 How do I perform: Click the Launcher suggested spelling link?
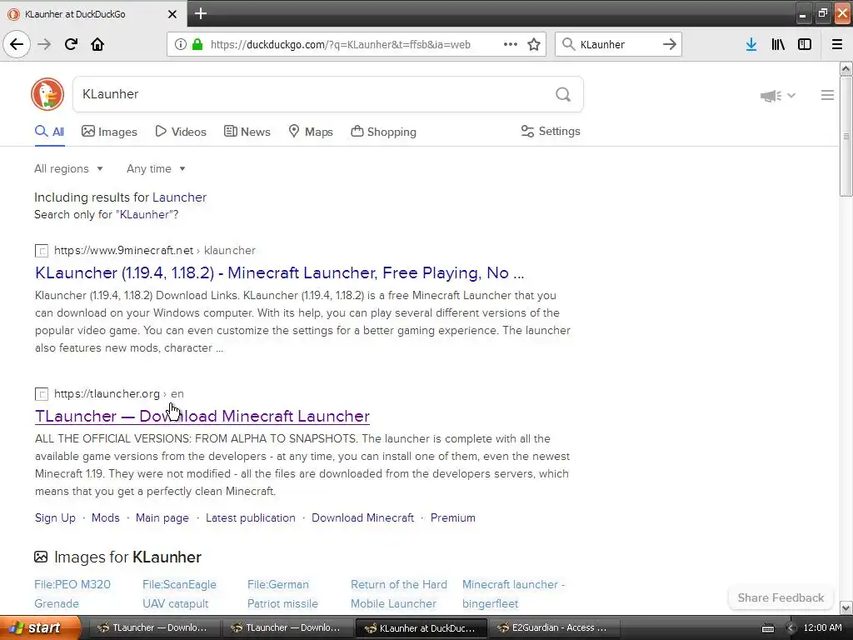(180, 197)
